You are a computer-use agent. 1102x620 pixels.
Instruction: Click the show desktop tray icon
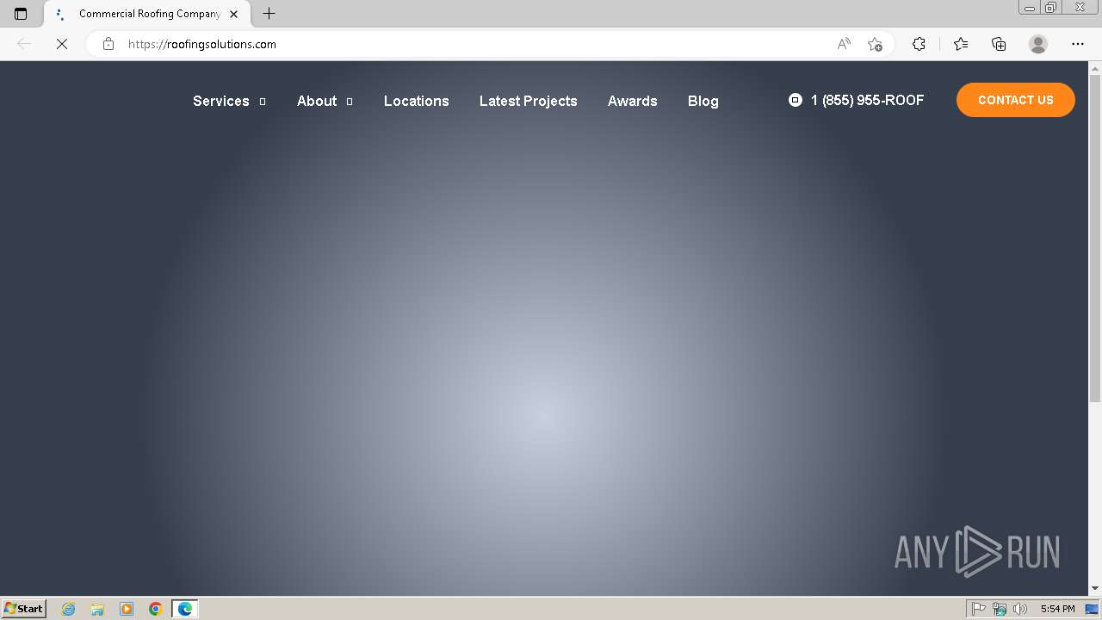1092,609
